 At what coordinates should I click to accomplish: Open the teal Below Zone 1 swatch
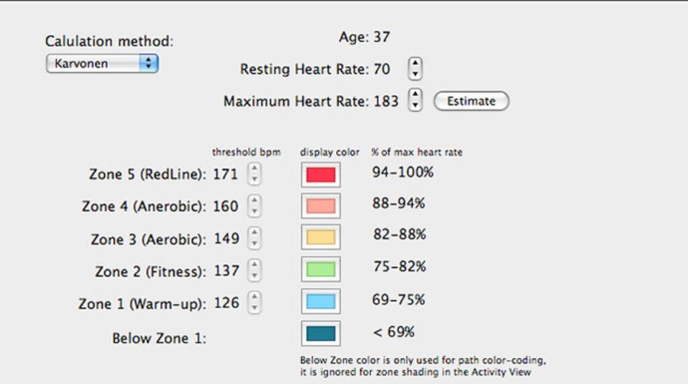tap(320, 334)
